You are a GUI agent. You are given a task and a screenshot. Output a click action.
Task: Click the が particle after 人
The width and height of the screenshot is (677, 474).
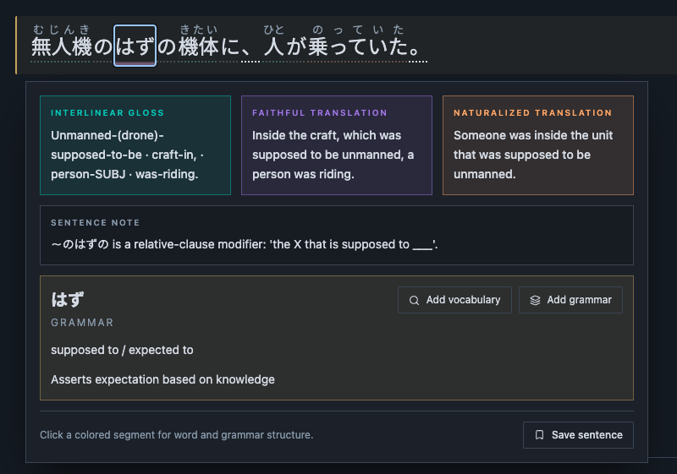click(295, 46)
